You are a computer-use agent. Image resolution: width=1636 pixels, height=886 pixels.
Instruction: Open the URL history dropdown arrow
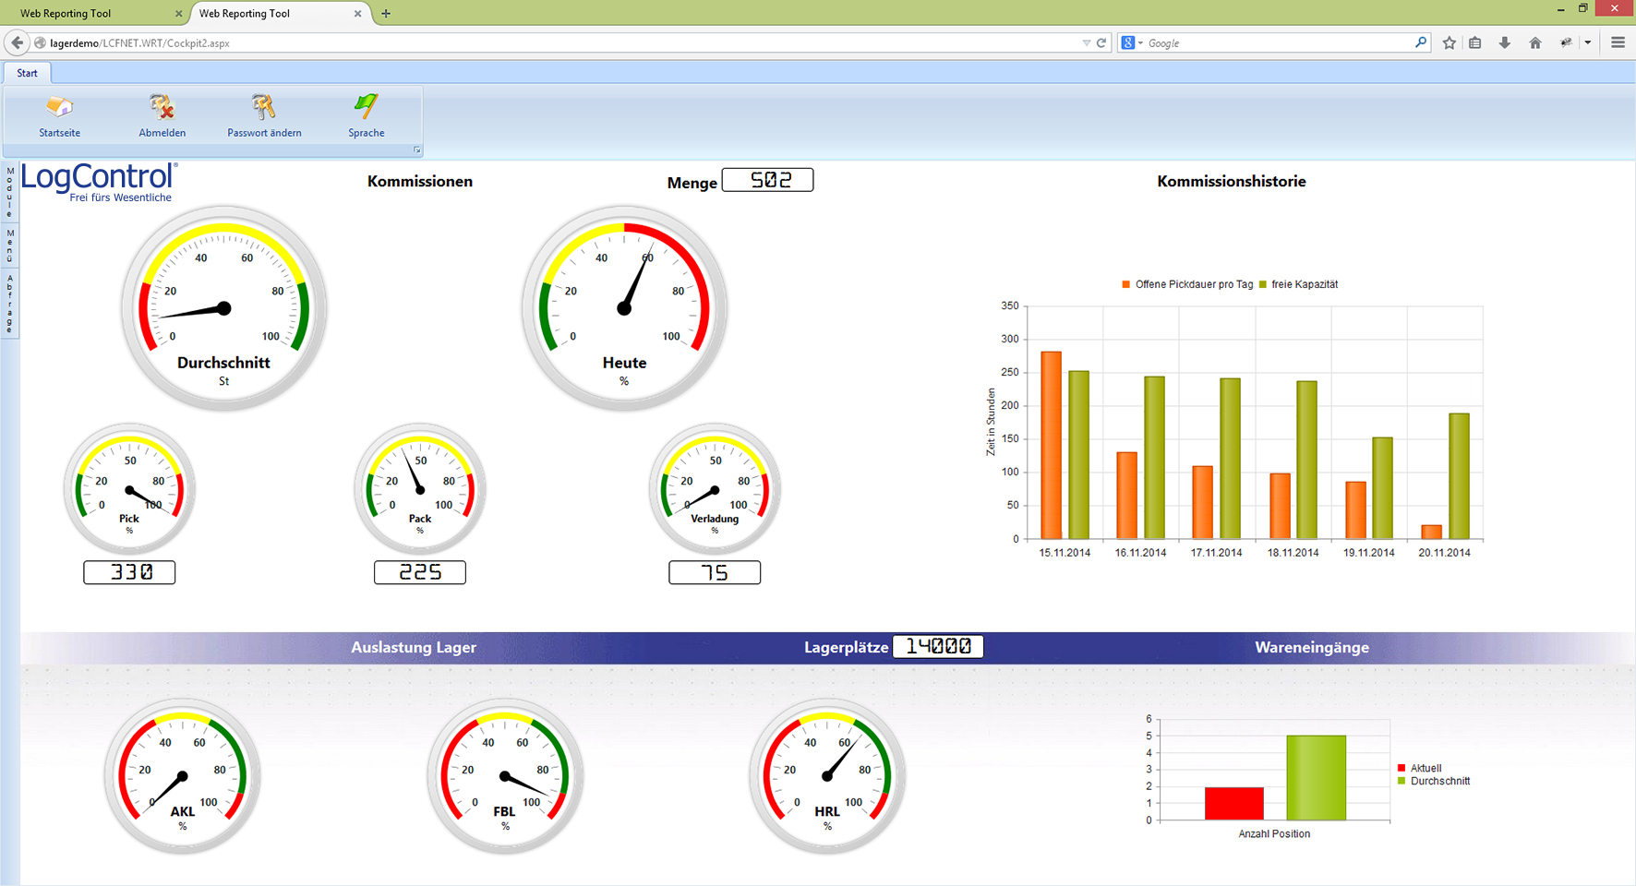(x=1087, y=42)
